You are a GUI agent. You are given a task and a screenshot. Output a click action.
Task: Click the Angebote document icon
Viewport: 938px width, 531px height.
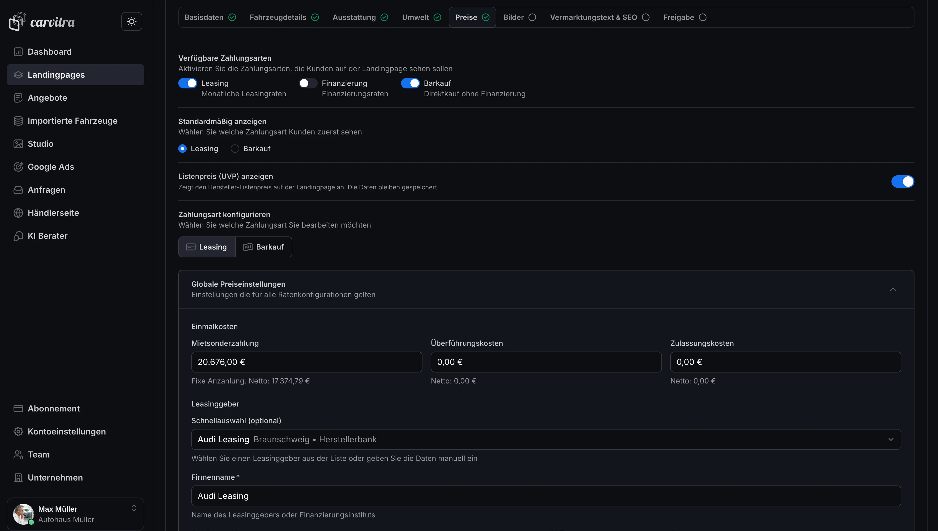coord(18,98)
